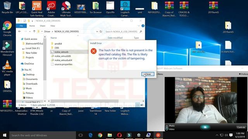Go back with Explorer back arrow
This screenshot has height=139, width=248.
click(x=20, y=32)
